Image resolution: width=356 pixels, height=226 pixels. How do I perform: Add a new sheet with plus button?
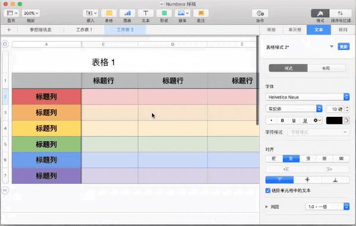click(9, 30)
